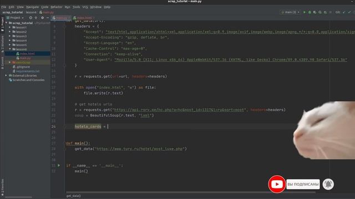Screen dimensions: 355x199
Task: Click the editor horizontal scrollbar
Action: coord(191,192)
